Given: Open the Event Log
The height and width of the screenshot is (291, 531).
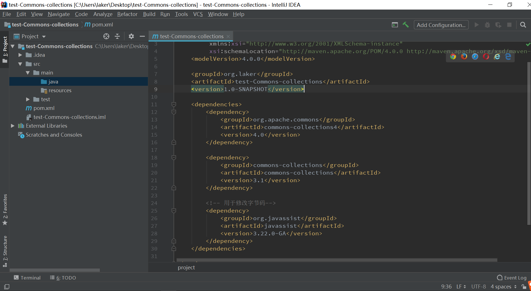Looking at the screenshot, I should (x=512, y=278).
